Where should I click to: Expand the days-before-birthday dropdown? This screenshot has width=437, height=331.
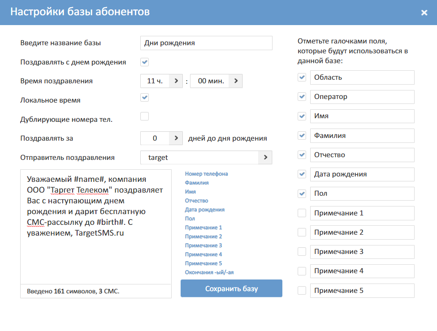pos(176,138)
